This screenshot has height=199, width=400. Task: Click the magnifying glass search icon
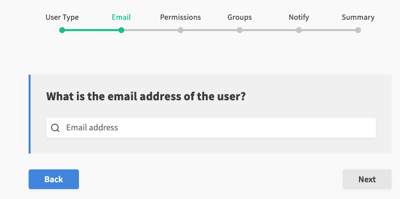pyautogui.click(x=56, y=128)
